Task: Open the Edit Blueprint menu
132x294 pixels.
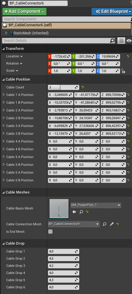Action: [x=112, y=11]
